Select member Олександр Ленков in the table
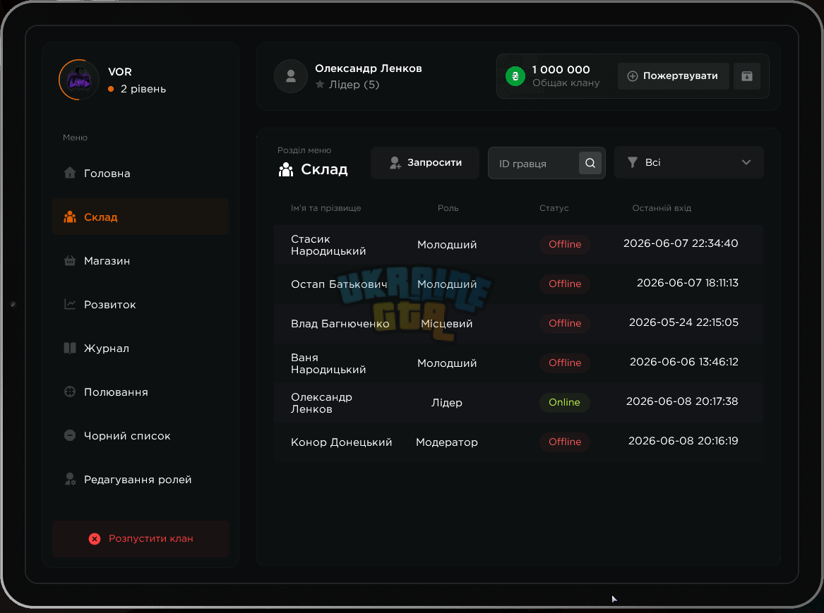This screenshot has width=824, height=613. click(518, 403)
